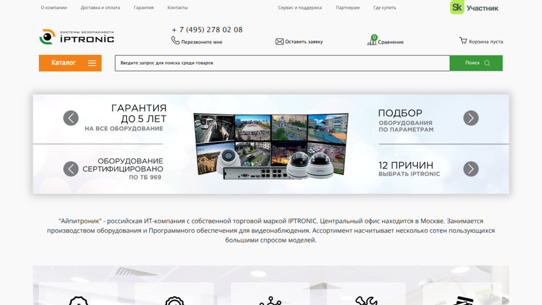
Task: Go to Гарантия in top menu
Action: [144, 8]
